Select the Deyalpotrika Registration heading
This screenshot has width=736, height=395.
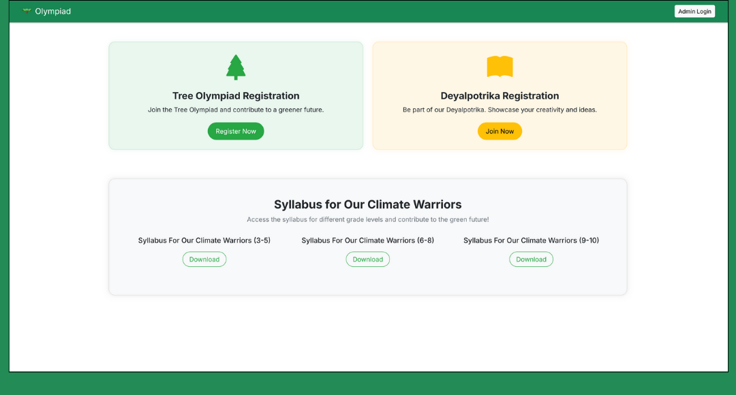(500, 96)
